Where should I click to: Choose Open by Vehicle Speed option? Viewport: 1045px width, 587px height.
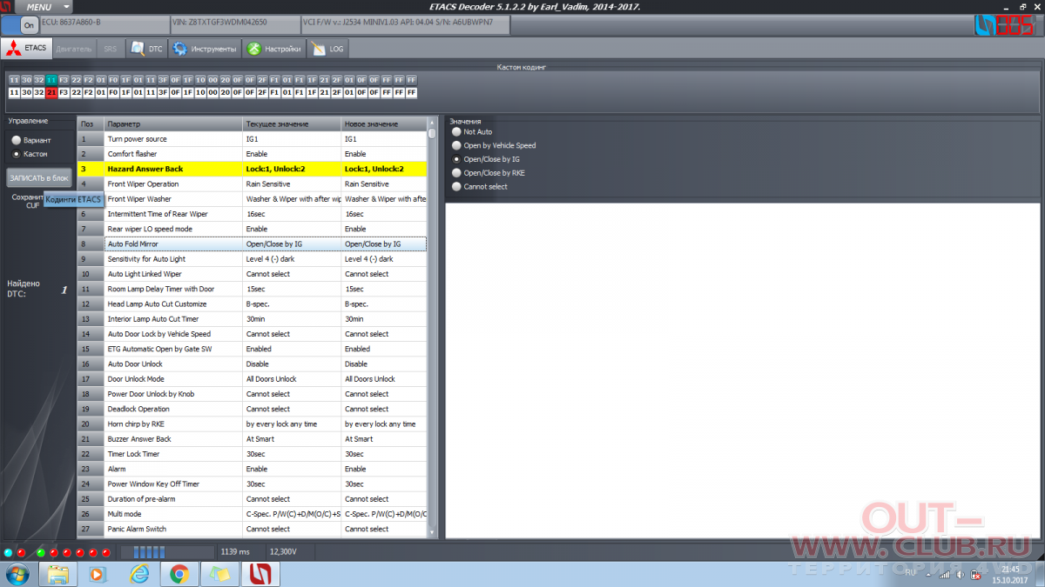pyautogui.click(x=494, y=146)
